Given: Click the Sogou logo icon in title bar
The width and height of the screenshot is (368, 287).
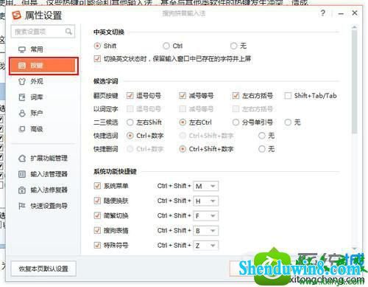Looking at the screenshot, I should tap(17, 15).
